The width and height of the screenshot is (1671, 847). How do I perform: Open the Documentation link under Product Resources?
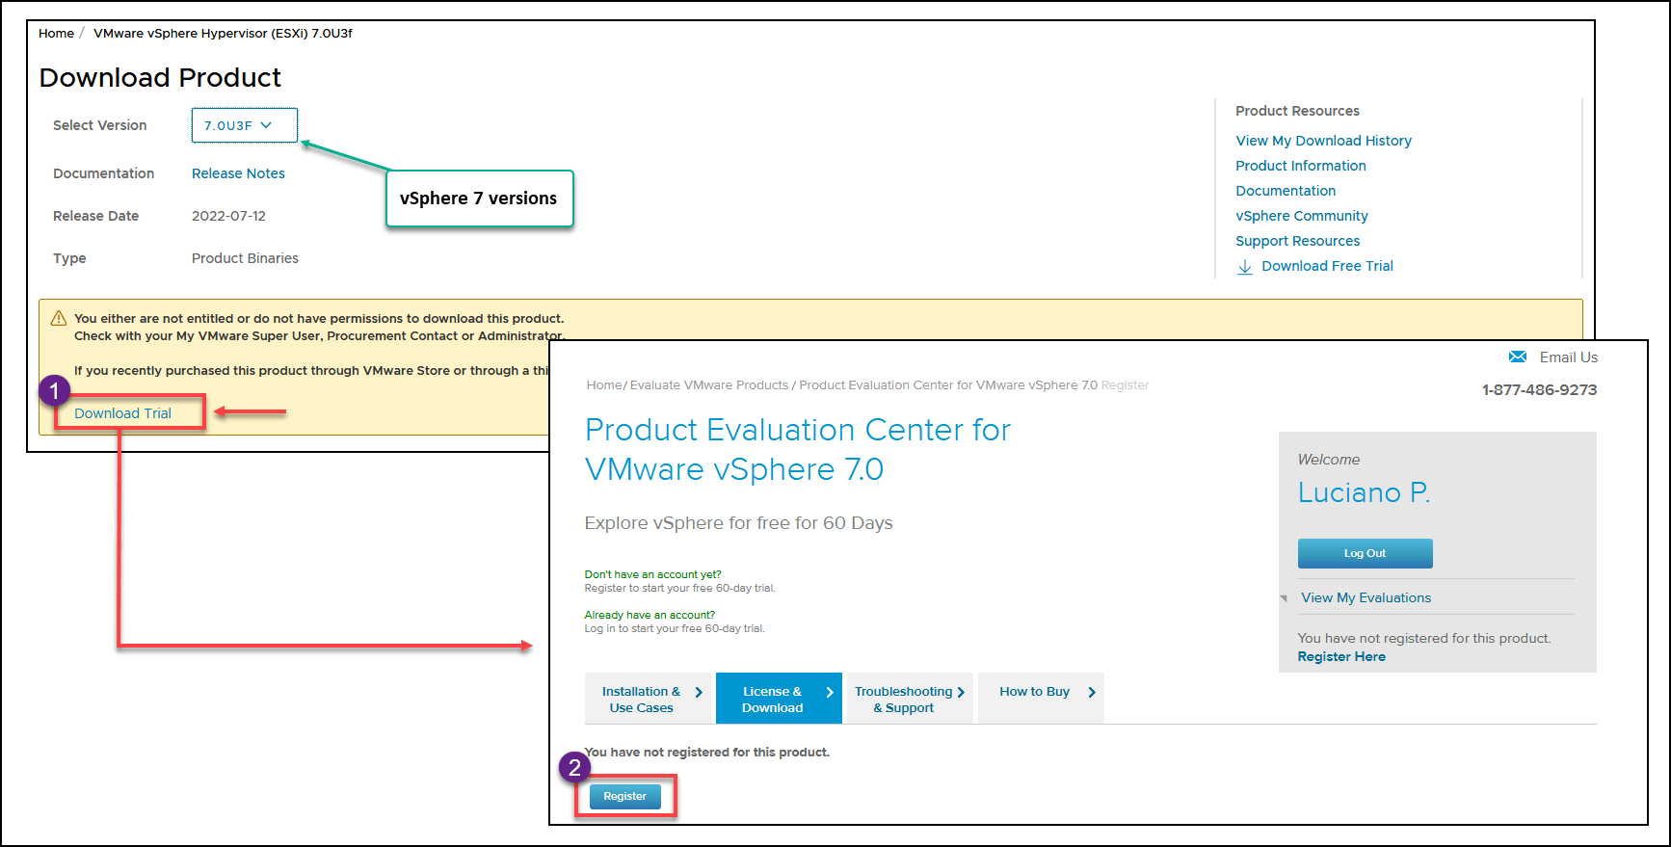point(1286,191)
